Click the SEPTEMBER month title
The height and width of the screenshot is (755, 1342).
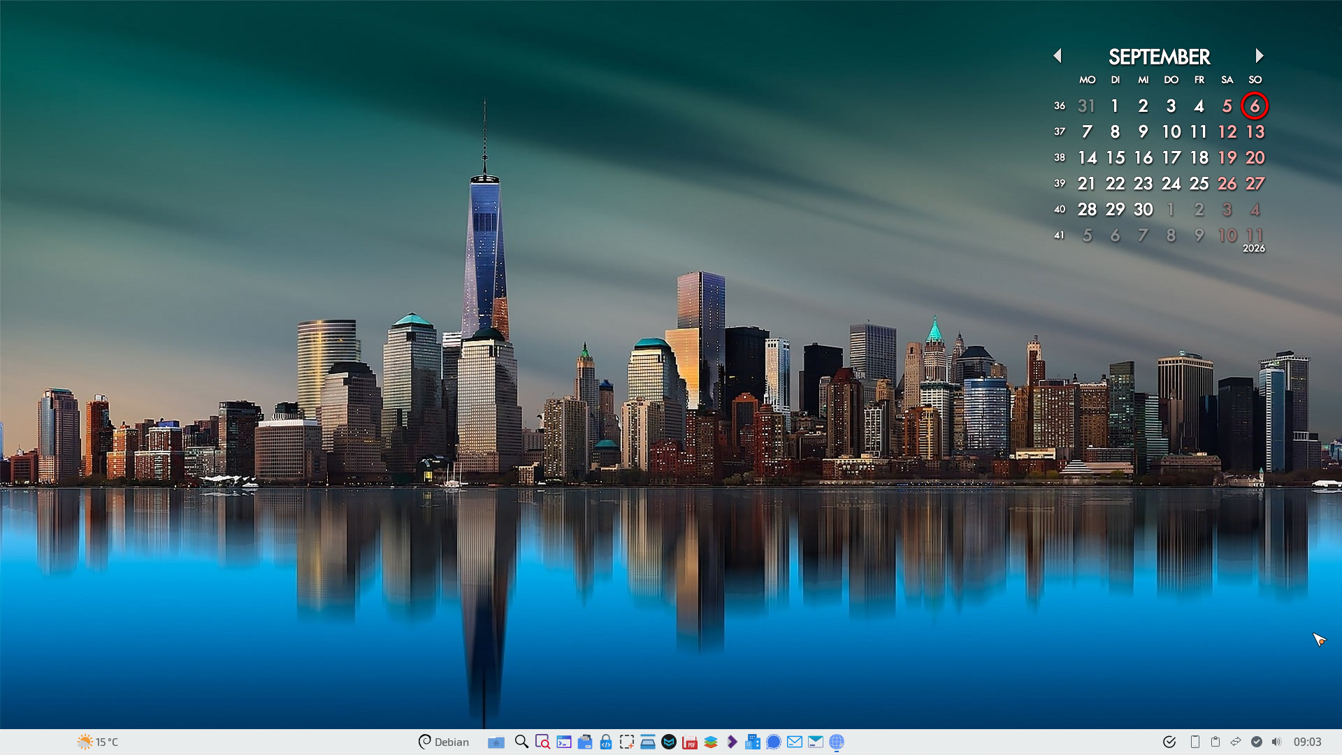tap(1159, 57)
